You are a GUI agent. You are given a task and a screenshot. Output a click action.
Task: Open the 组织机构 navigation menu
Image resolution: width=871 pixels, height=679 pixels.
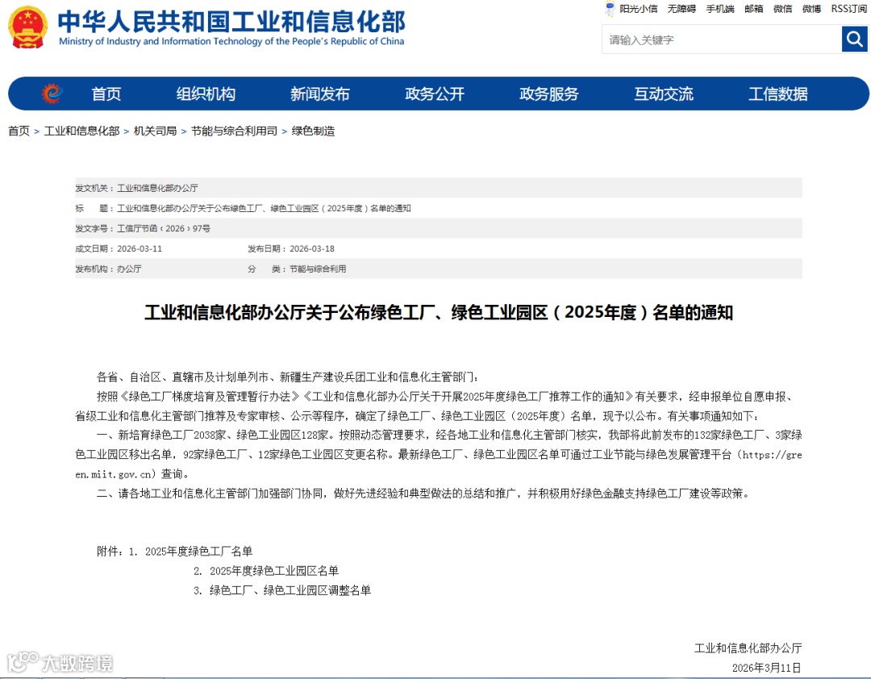(x=206, y=94)
